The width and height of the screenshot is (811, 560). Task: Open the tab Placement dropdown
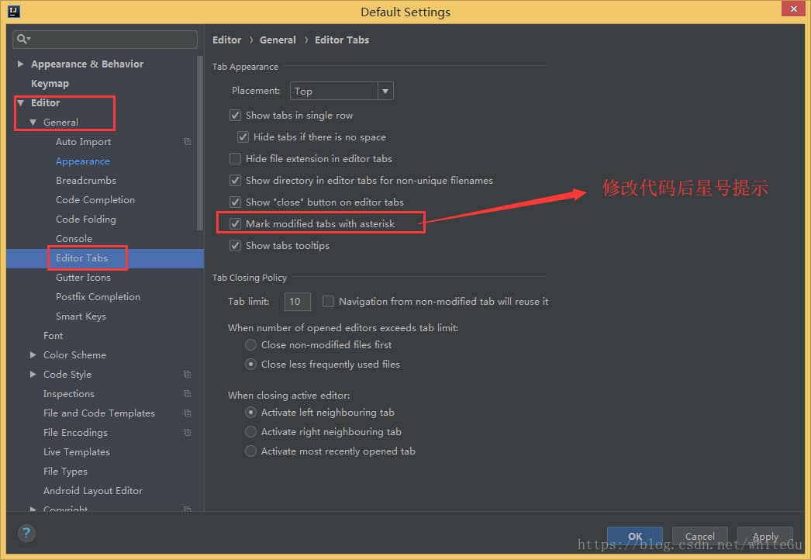tap(342, 92)
